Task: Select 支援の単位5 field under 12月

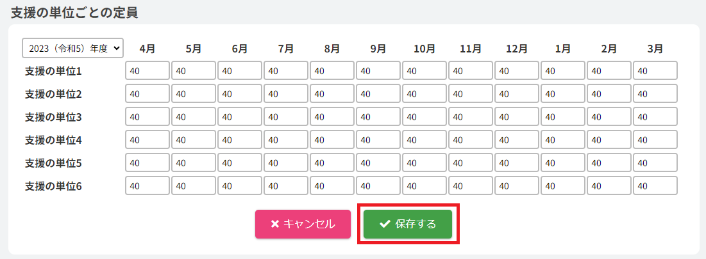Action: pyautogui.click(x=517, y=163)
